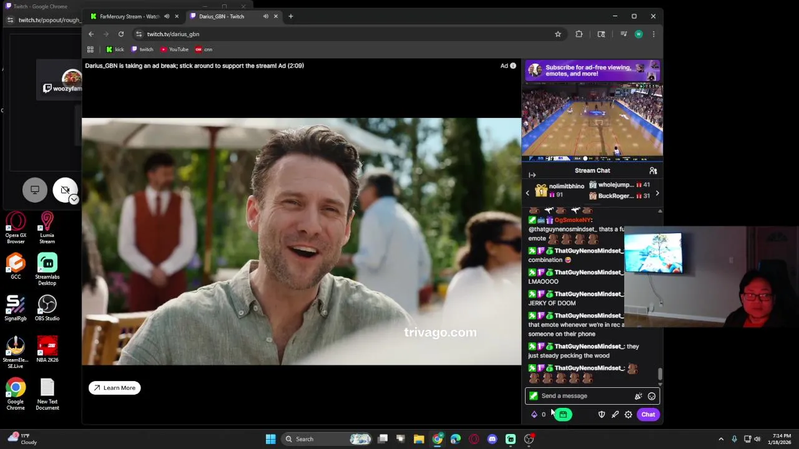Click the sword mod tools icon
The width and height of the screenshot is (799, 449).
point(615,415)
